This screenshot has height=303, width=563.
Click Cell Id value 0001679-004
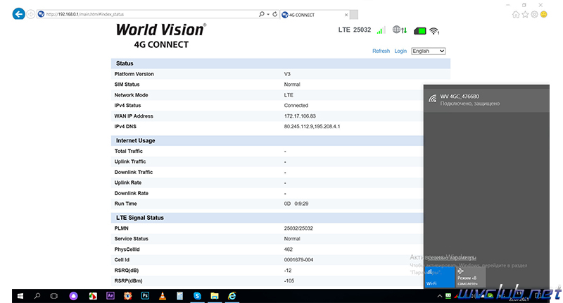coord(298,259)
